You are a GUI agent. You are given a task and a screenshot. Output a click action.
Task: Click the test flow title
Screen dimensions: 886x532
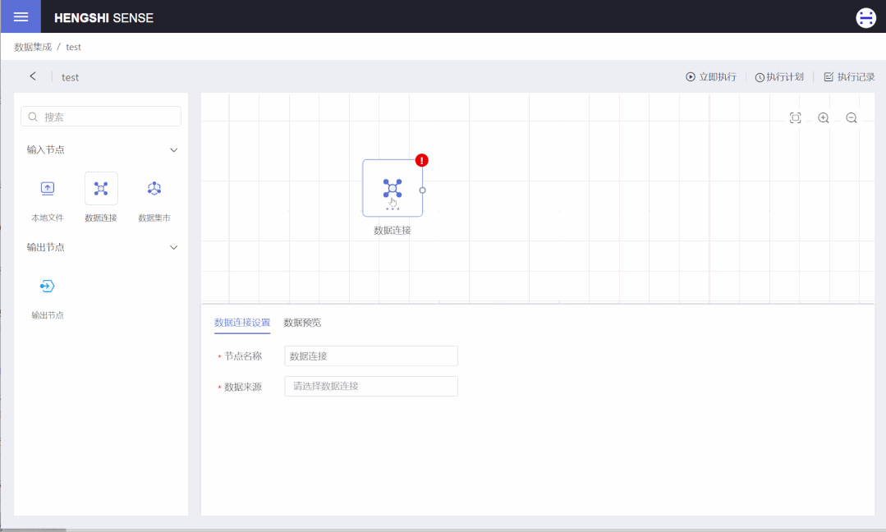pos(70,77)
